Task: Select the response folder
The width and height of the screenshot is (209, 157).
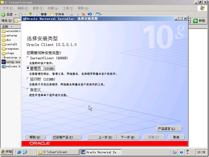Action: (x=10, y=49)
